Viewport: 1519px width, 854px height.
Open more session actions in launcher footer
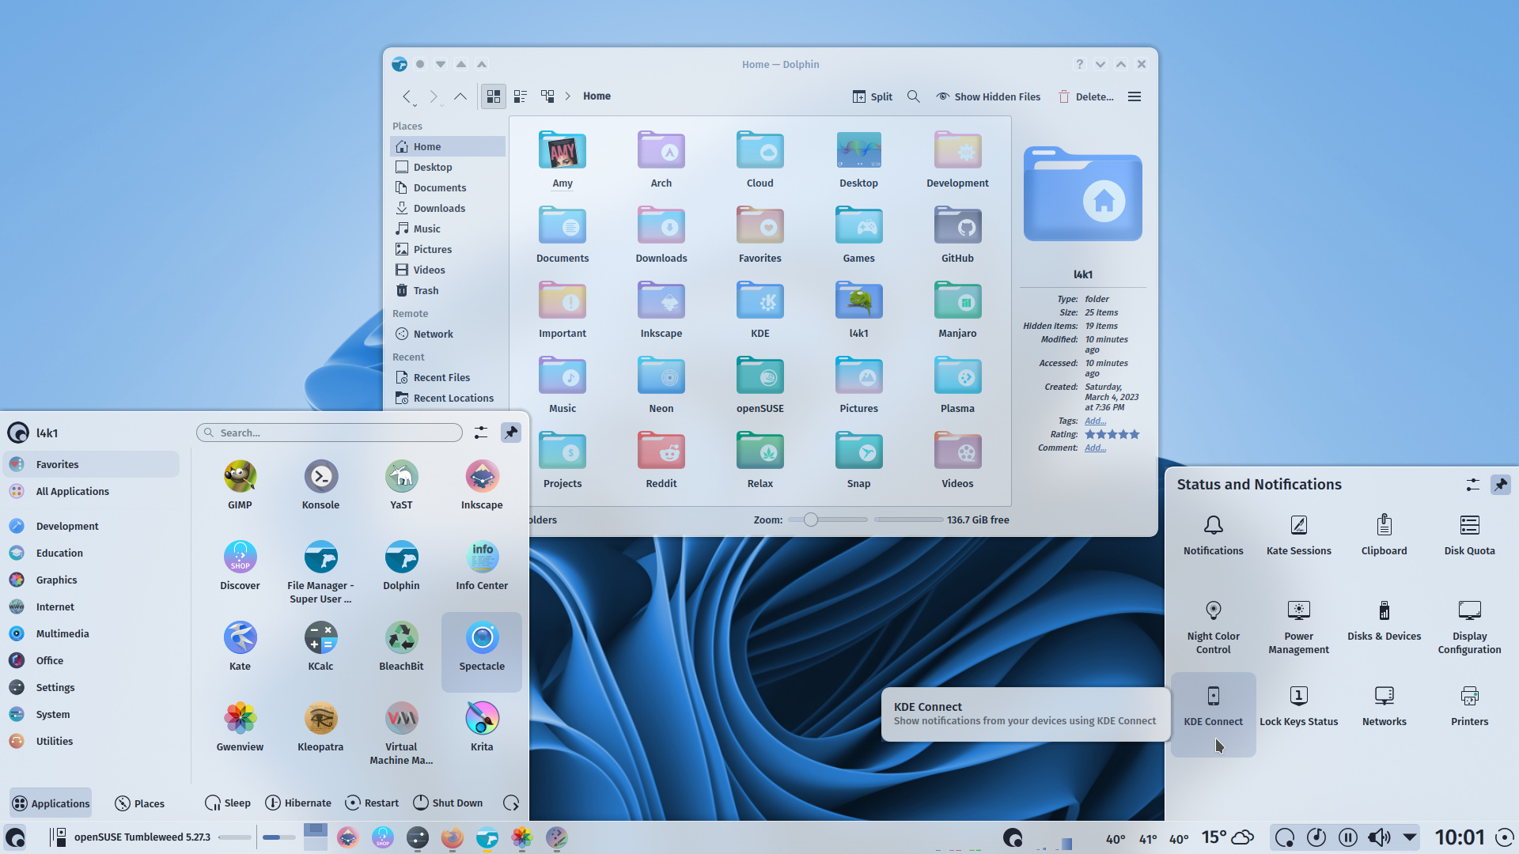[x=511, y=803]
